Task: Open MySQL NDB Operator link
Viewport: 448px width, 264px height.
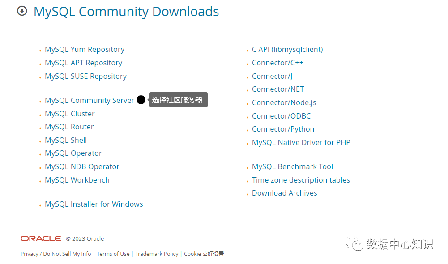Action: [x=82, y=166]
